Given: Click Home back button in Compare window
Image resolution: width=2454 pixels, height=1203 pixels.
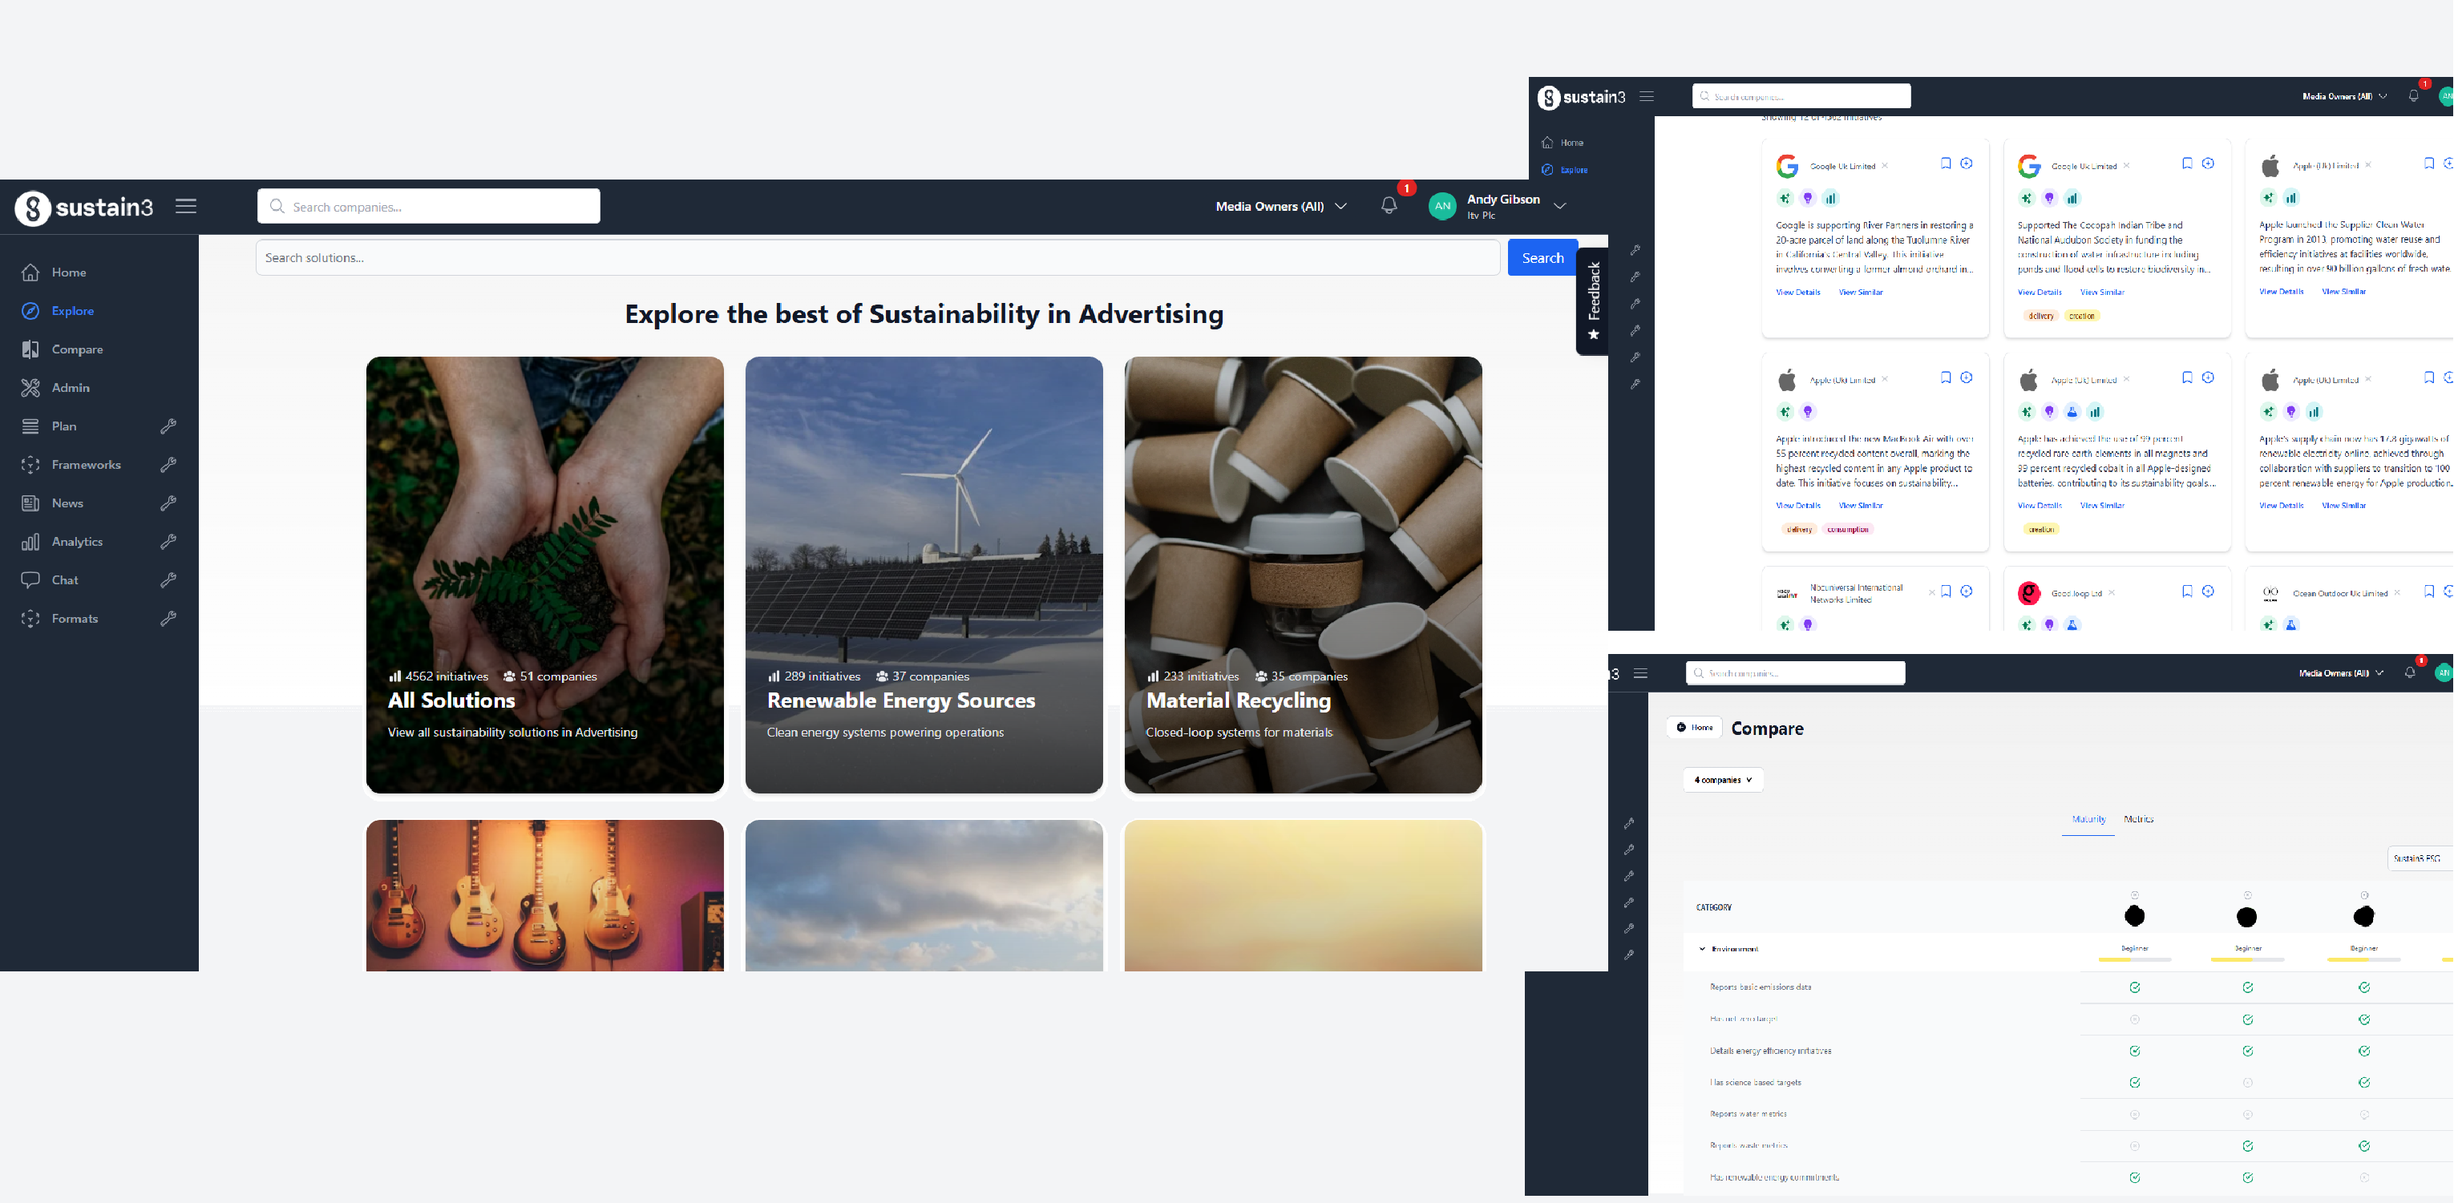Looking at the screenshot, I should coord(1694,727).
